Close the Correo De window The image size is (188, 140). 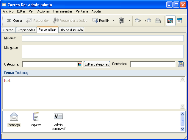point(183,5)
